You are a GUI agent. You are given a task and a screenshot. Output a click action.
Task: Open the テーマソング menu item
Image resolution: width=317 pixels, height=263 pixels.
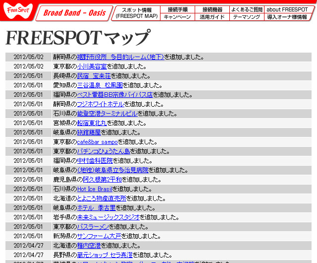(x=247, y=17)
